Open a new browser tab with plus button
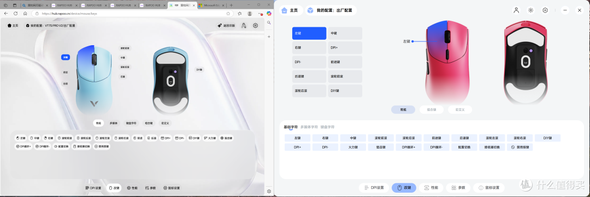This screenshot has height=197, width=590. tap(231, 5)
